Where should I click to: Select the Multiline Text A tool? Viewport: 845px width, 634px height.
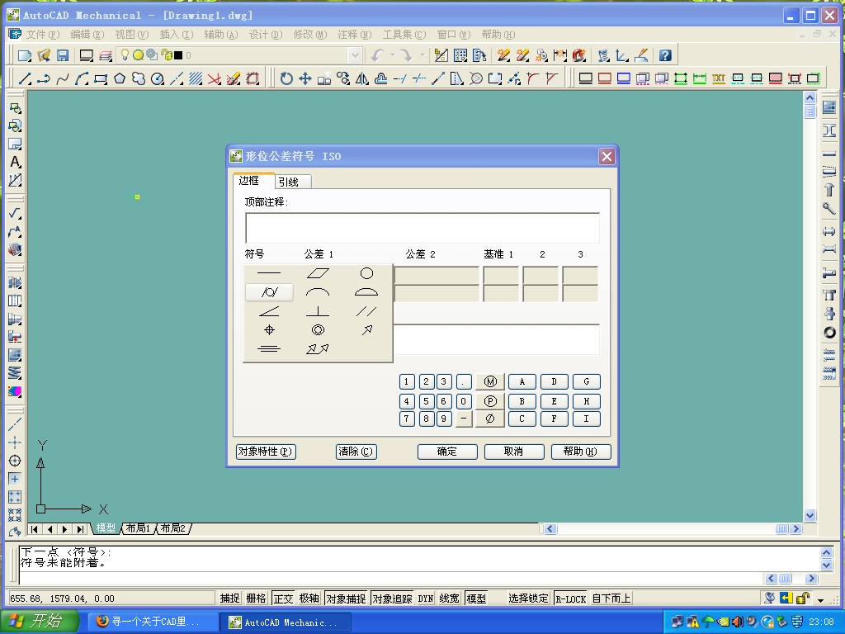click(15, 162)
